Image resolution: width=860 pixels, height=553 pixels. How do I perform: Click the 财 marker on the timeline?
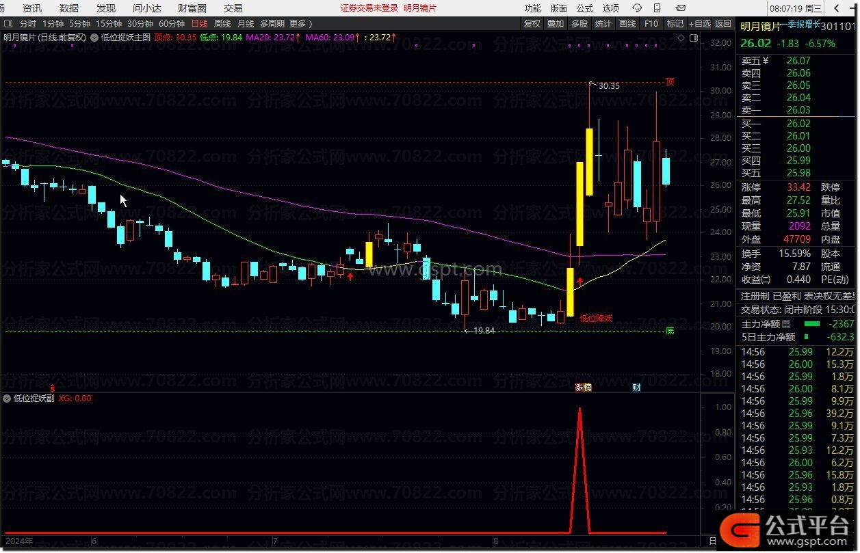(x=636, y=388)
